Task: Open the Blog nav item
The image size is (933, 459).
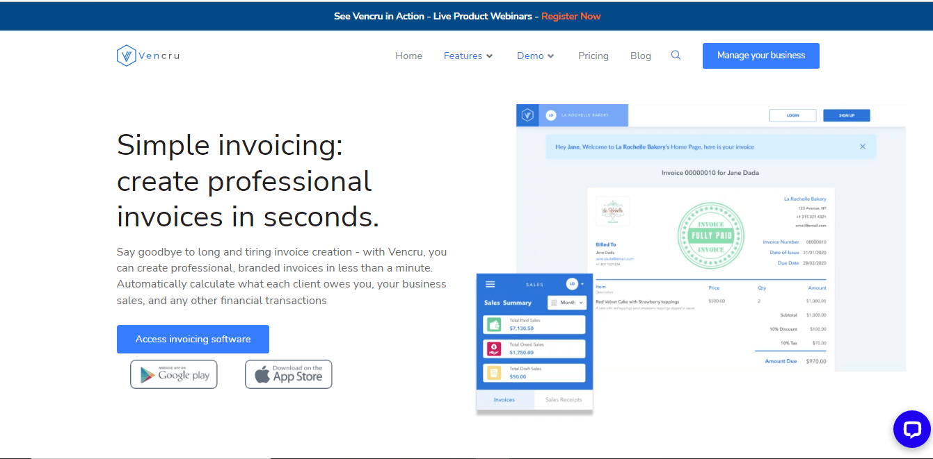Action: (641, 56)
